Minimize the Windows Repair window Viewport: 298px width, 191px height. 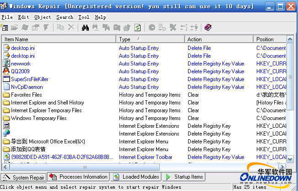269,7
